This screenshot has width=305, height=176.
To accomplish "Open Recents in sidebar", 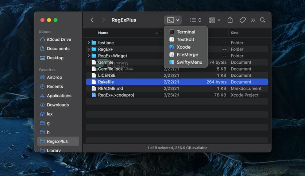I will (58, 87).
